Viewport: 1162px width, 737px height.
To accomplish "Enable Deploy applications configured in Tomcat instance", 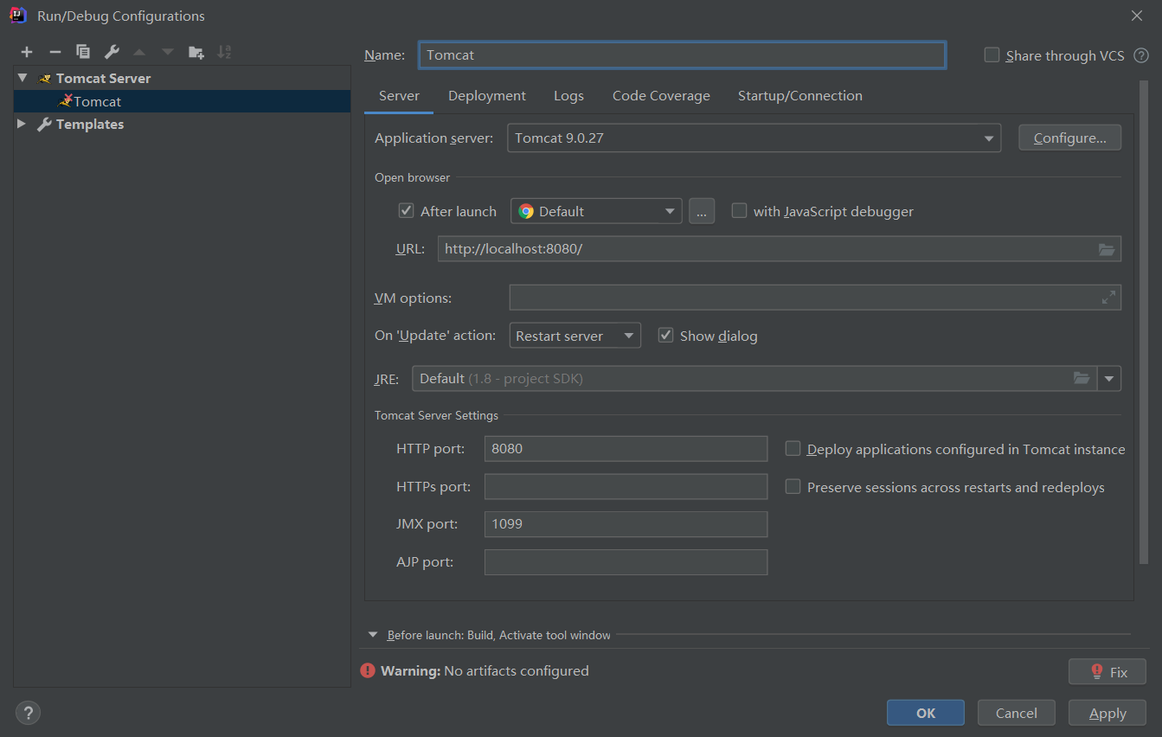I will pyautogui.click(x=793, y=448).
